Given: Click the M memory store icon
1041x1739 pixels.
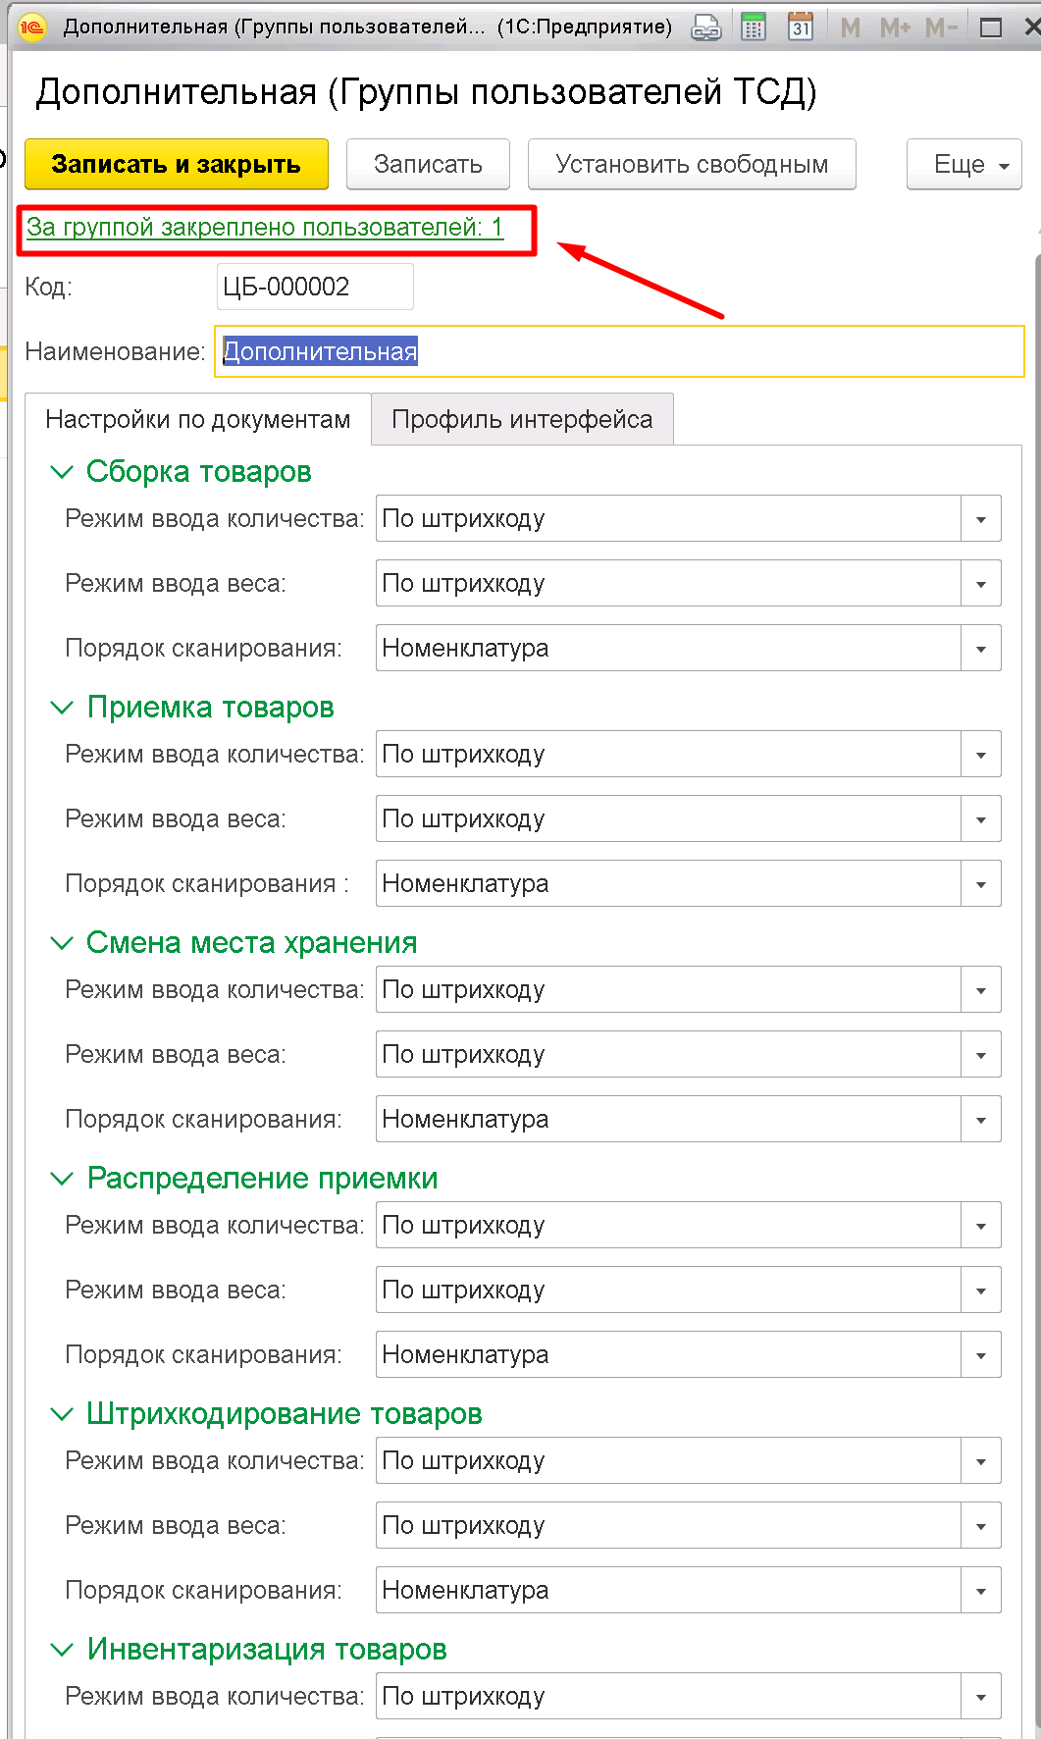Looking at the screenshot, I should [x=851, y=27].
